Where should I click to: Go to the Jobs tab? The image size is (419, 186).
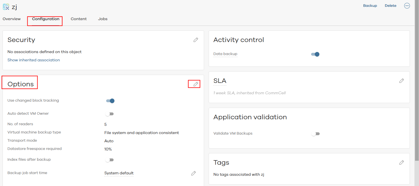coord(103,19)
